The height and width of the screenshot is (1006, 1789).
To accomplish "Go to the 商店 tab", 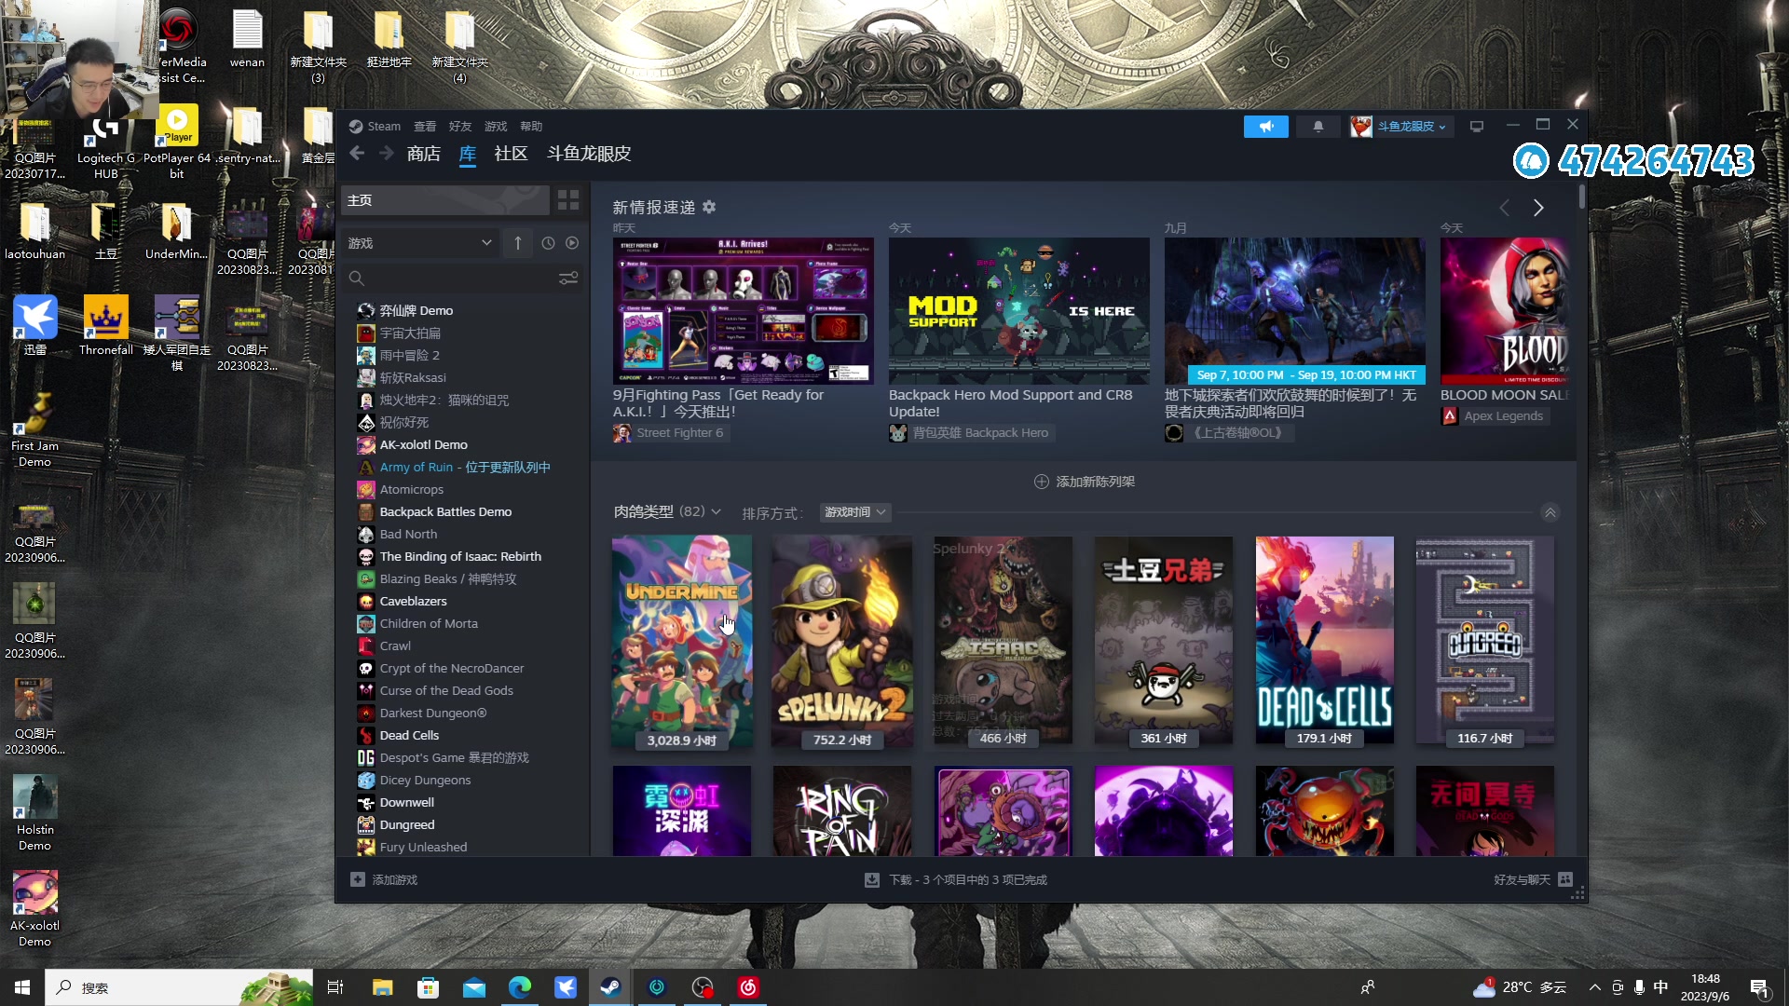I will coord(424,154).
